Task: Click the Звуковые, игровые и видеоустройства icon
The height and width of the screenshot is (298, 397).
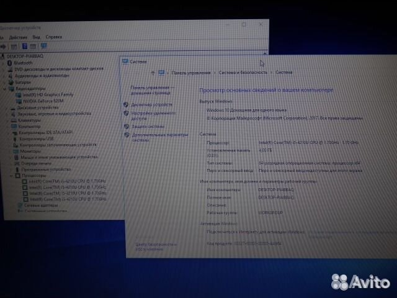Action: click(x=13, y=114)
